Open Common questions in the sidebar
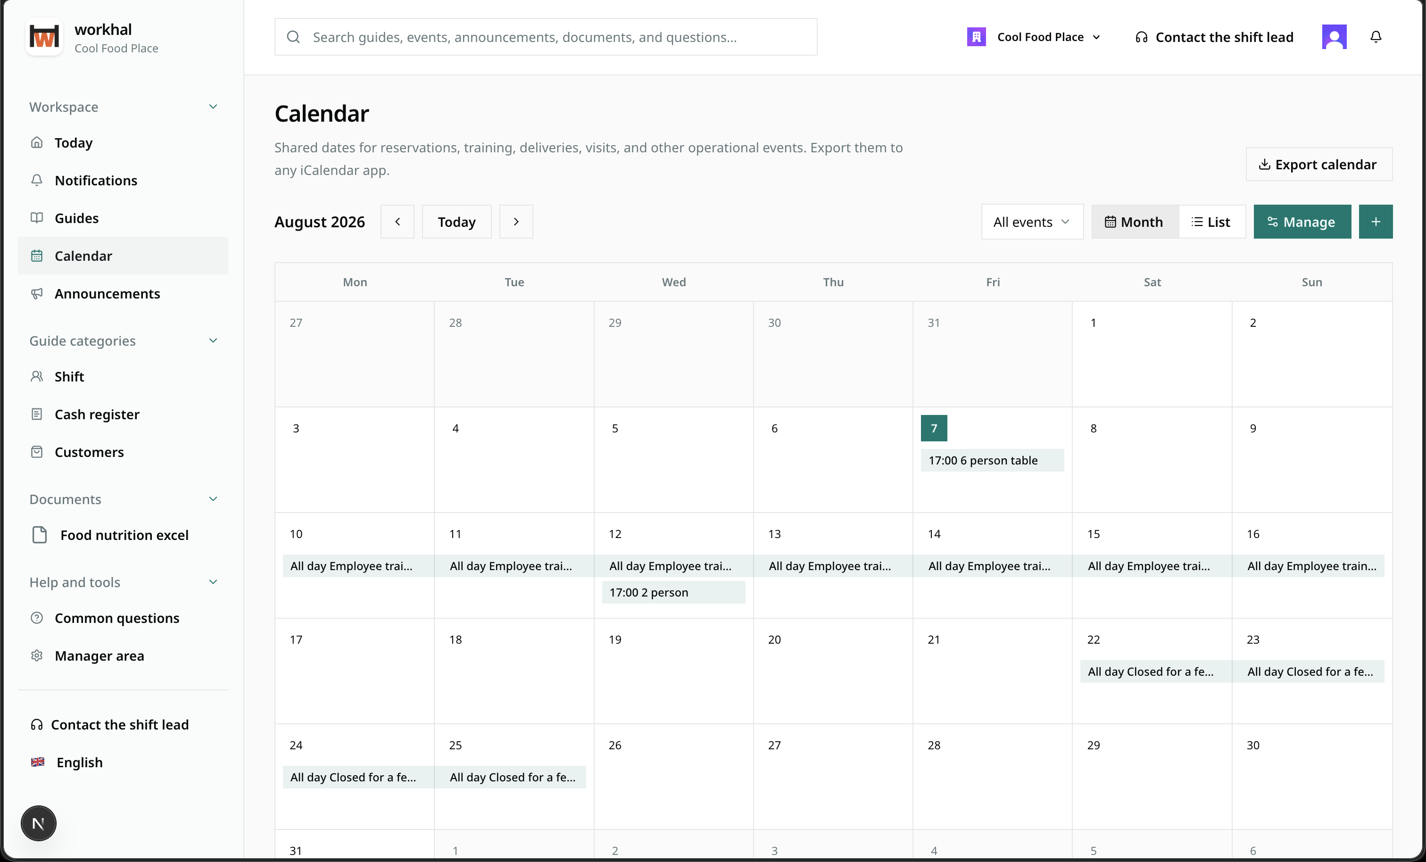The width and height of the screenshot is (1426, 862). click(x=123, y=618)
